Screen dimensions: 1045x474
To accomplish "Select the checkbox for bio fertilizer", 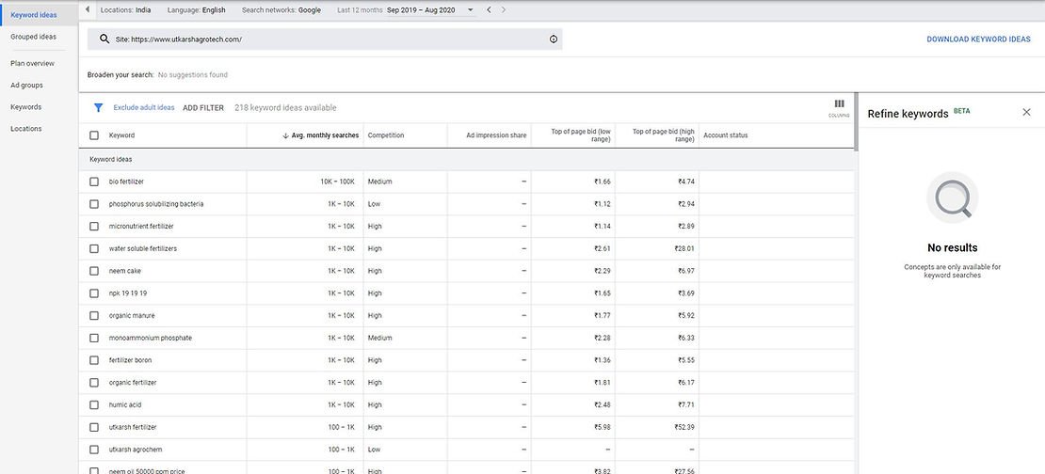I will pyautogui.click(x=94, y=182).
